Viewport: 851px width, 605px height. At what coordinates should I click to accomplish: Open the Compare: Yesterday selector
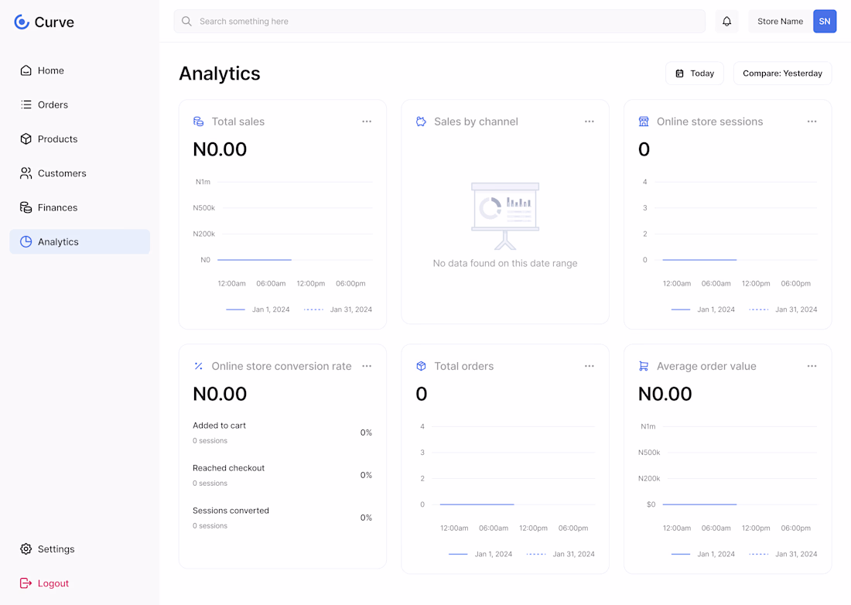tap(783, 73)
